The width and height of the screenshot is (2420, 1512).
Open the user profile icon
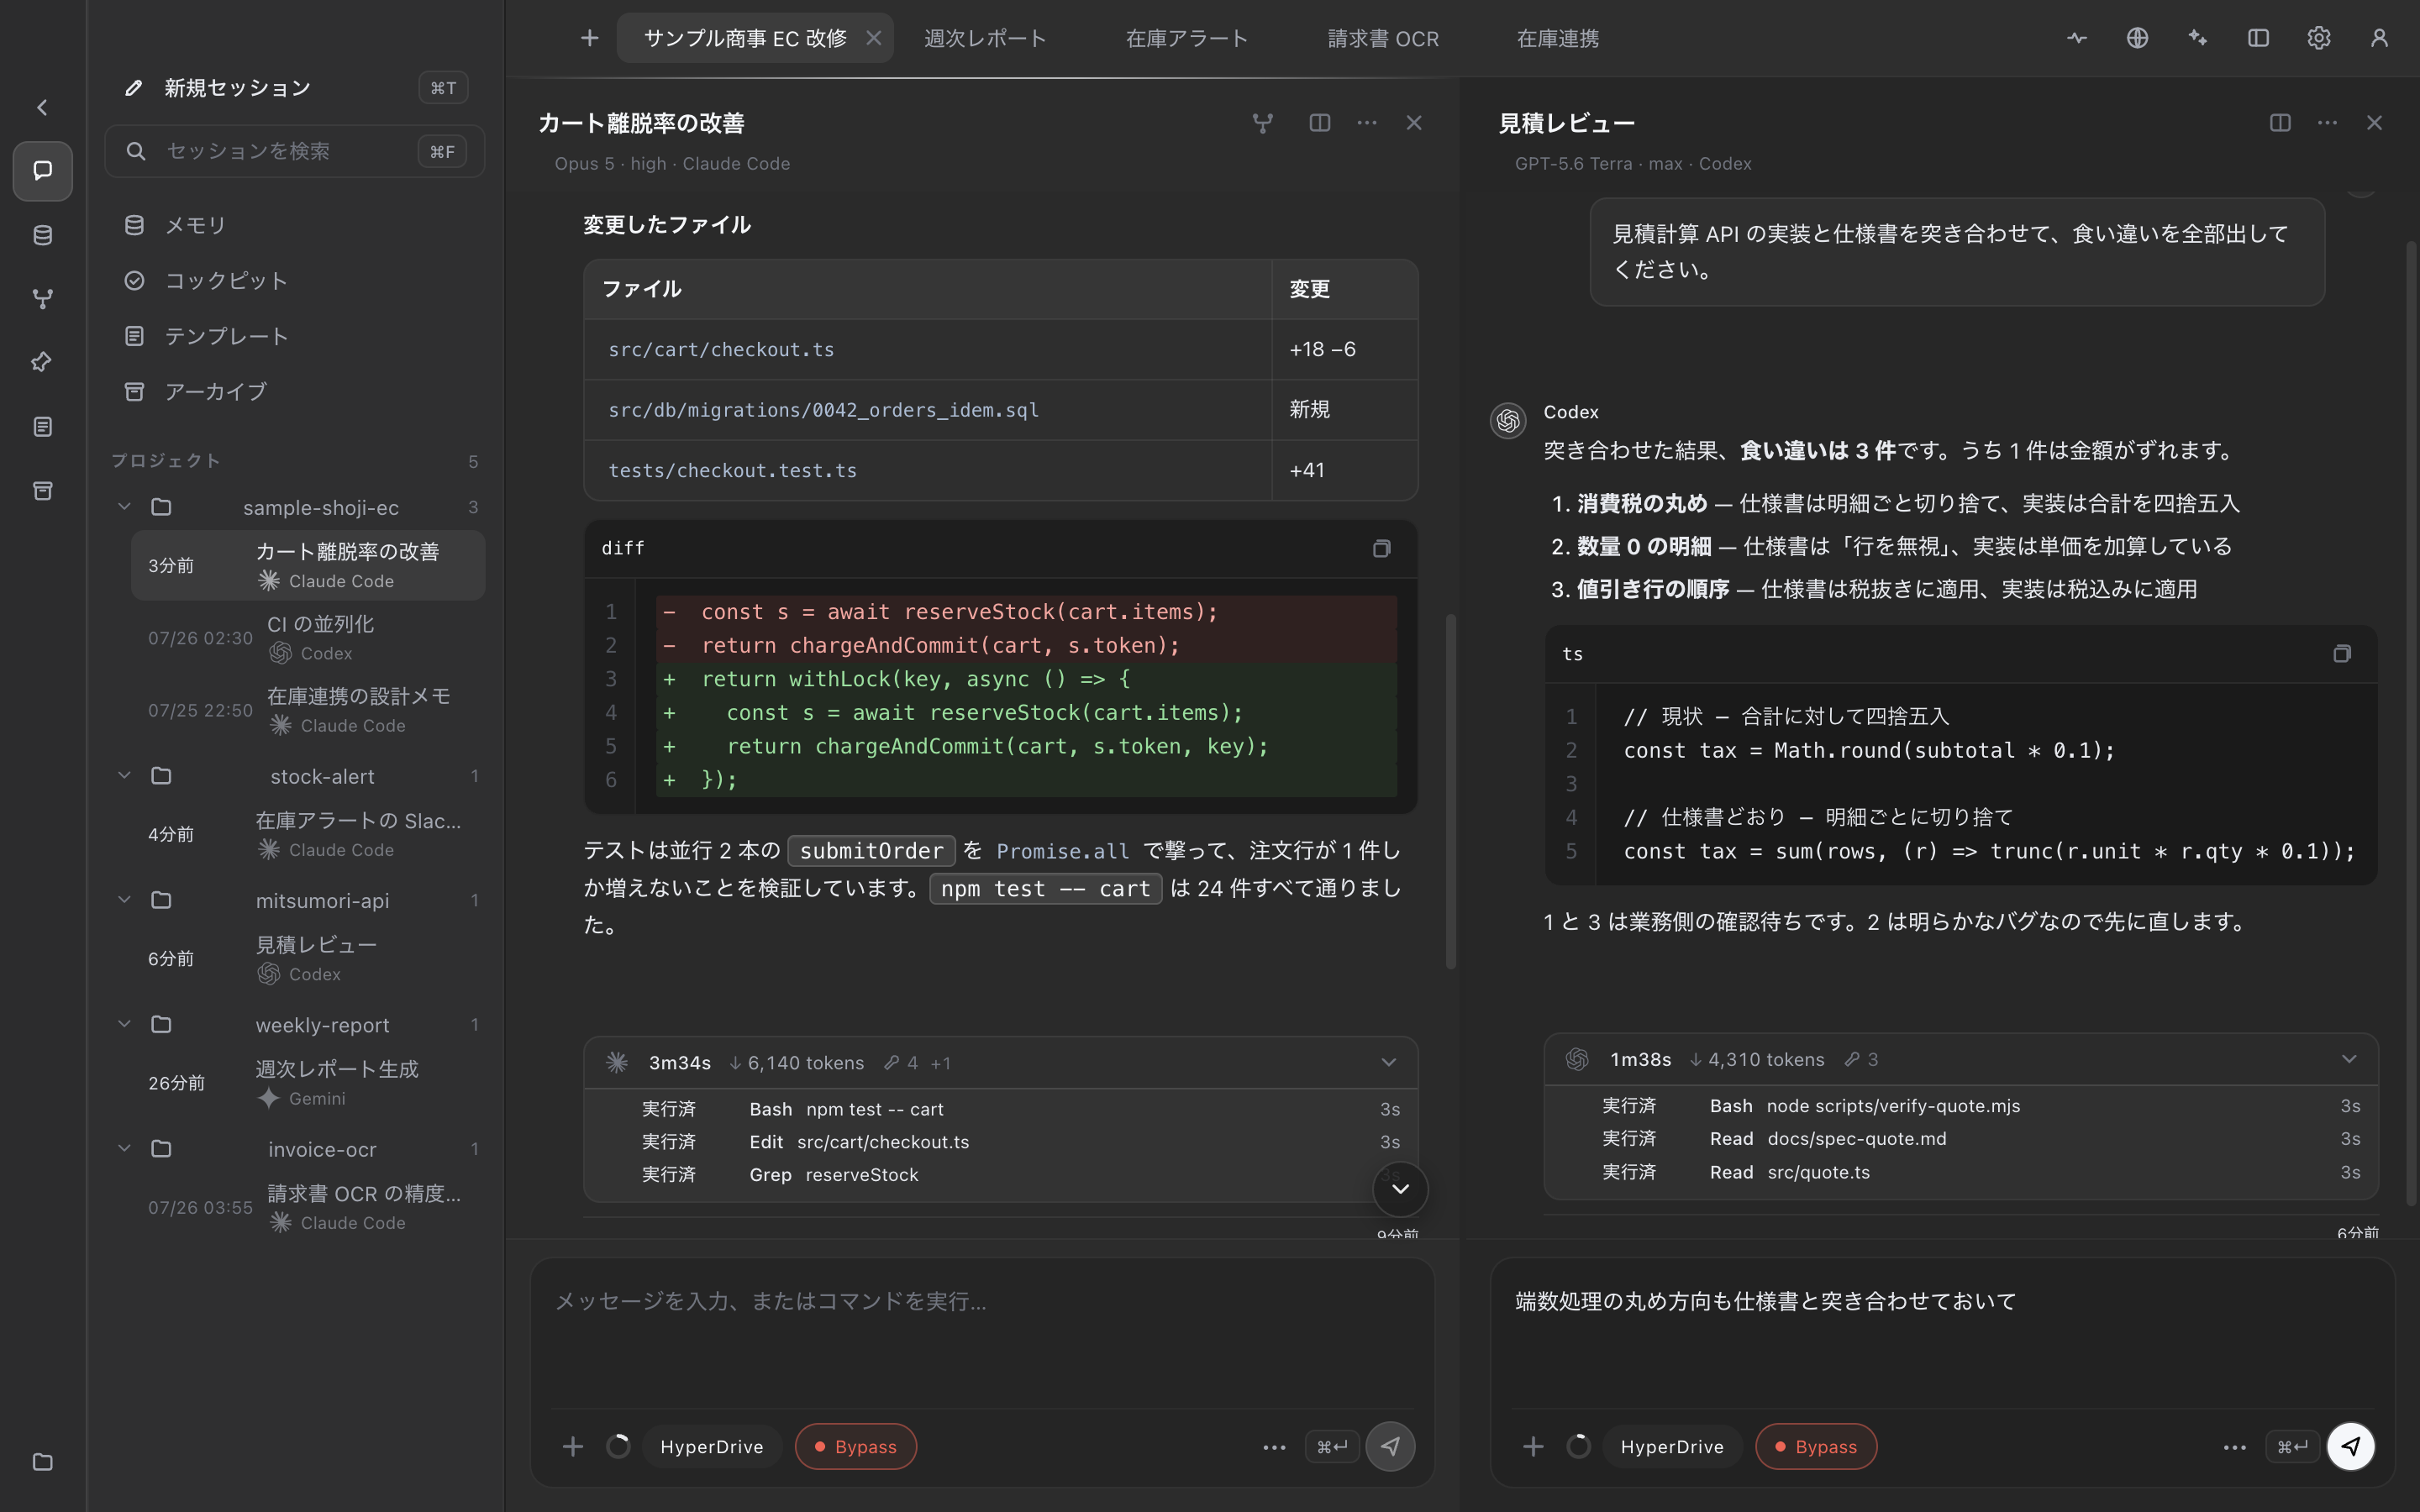click(x=2379, y=38)
